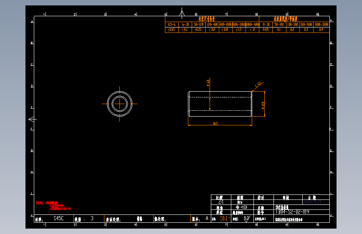Select the "0-30" flatness range cell
Image resolution: width=362 pixels, height=234 pixels.
coord(266,25)
